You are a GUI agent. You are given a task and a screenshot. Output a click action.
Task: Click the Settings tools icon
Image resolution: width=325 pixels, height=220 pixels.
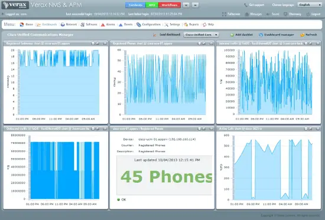(167, 25)
